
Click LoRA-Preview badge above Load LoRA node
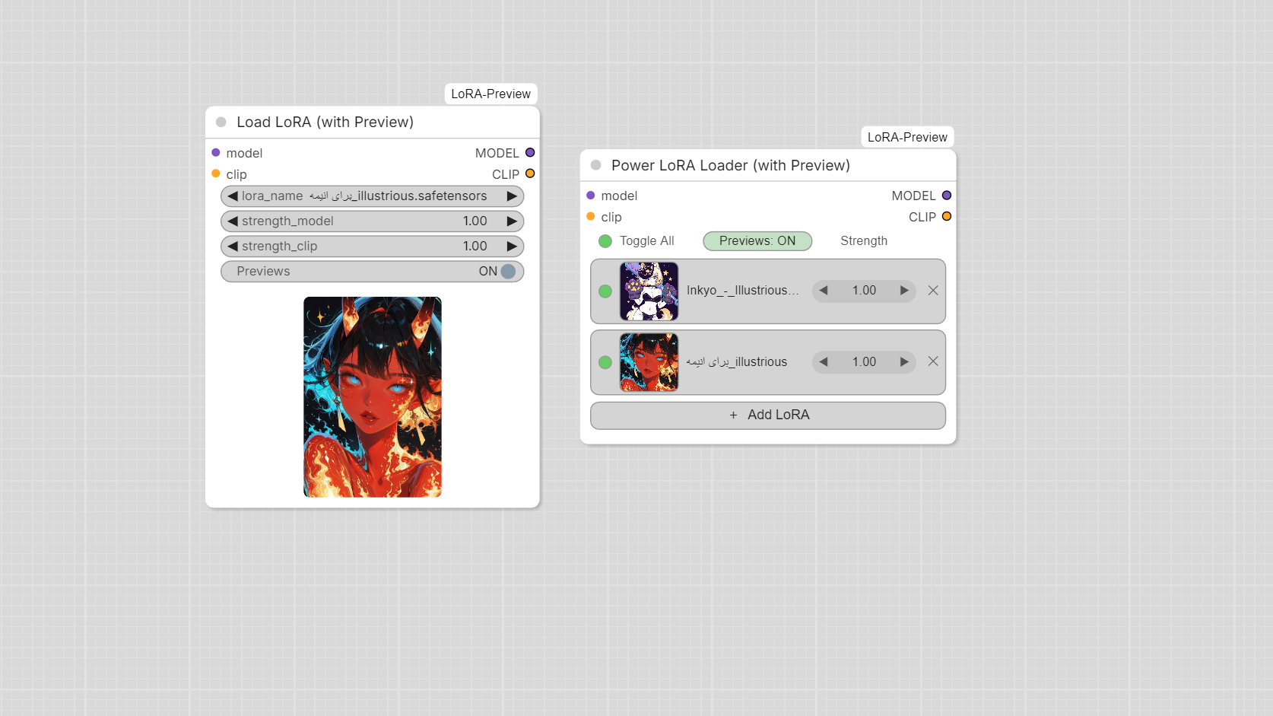491,94
